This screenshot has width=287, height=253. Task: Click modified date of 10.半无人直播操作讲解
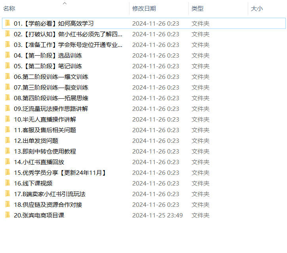tap(156, 119)
